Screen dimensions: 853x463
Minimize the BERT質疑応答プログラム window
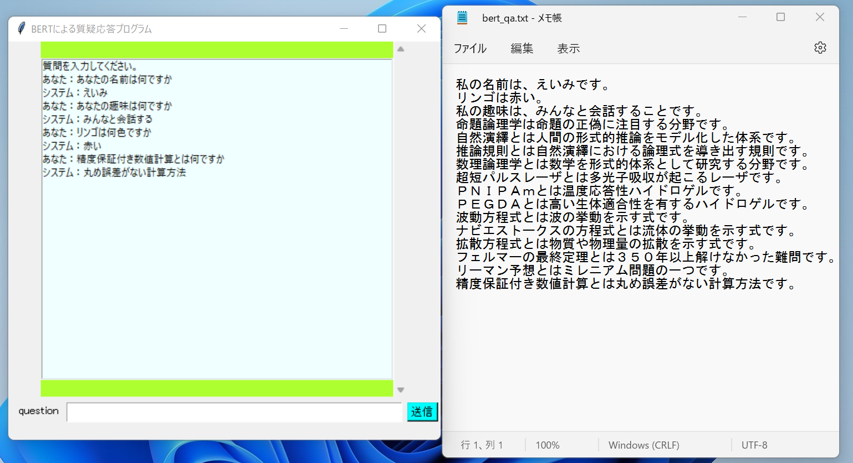pos(344,29)
